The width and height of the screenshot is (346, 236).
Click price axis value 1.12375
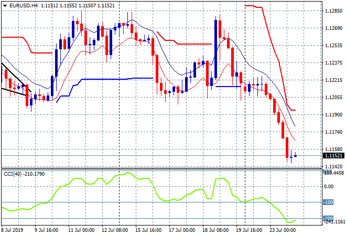(334, 63)
